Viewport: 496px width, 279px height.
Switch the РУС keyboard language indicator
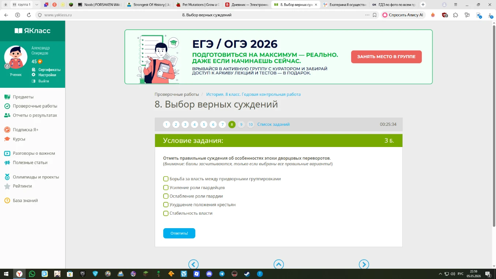coord(461,274)
